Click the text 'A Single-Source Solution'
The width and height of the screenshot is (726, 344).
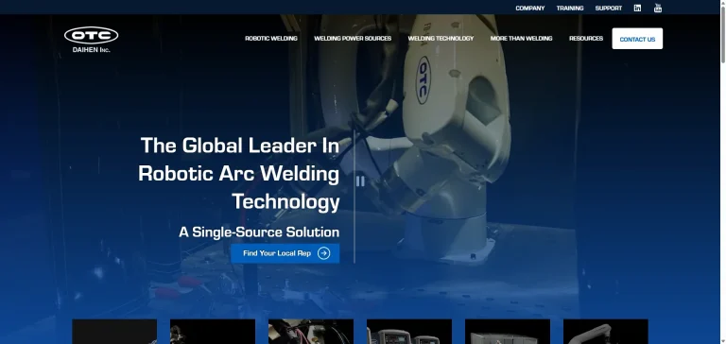point(259,232)
